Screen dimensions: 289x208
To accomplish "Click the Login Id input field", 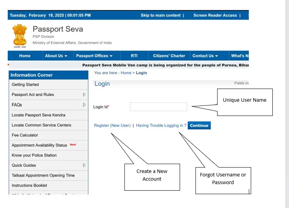I will point(158,107).
